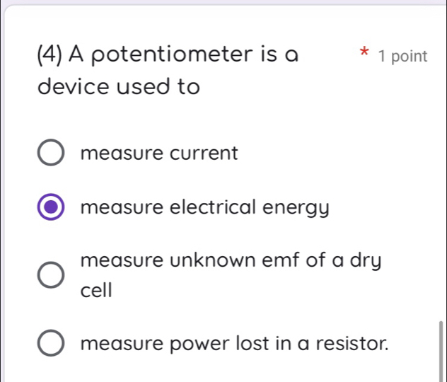Click the "device used to" text line
Image resolution: width=447 pixels, height=382 pixels.
(x=118, y=88)
